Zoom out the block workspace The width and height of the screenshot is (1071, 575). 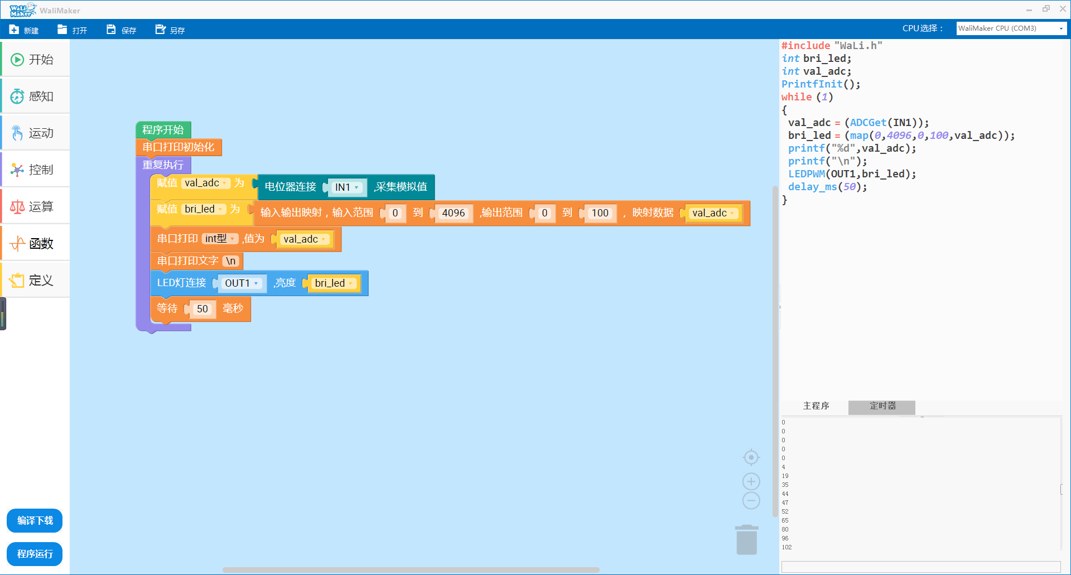pos(751,500)
